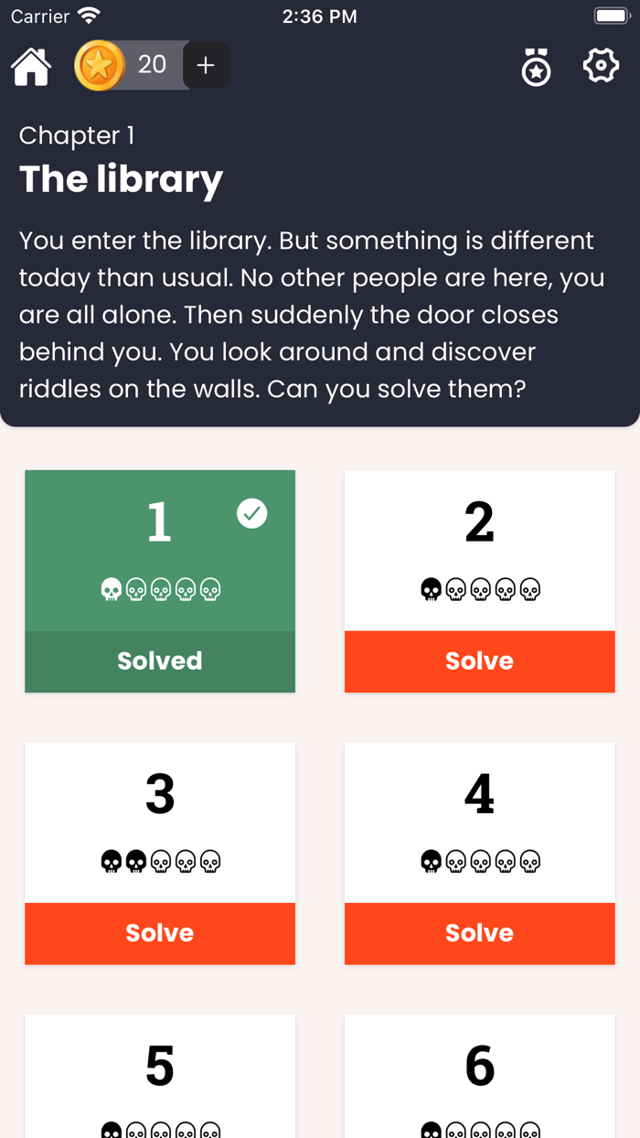Tap the home icon
This screenshot has height=1138, width=640.
click(30, 65)
